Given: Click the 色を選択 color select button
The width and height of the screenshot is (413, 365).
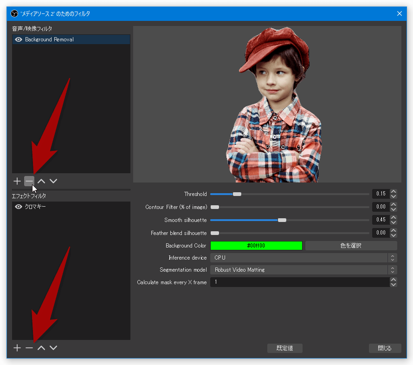Looking at the screenshot, I should (x=351, y=246).
